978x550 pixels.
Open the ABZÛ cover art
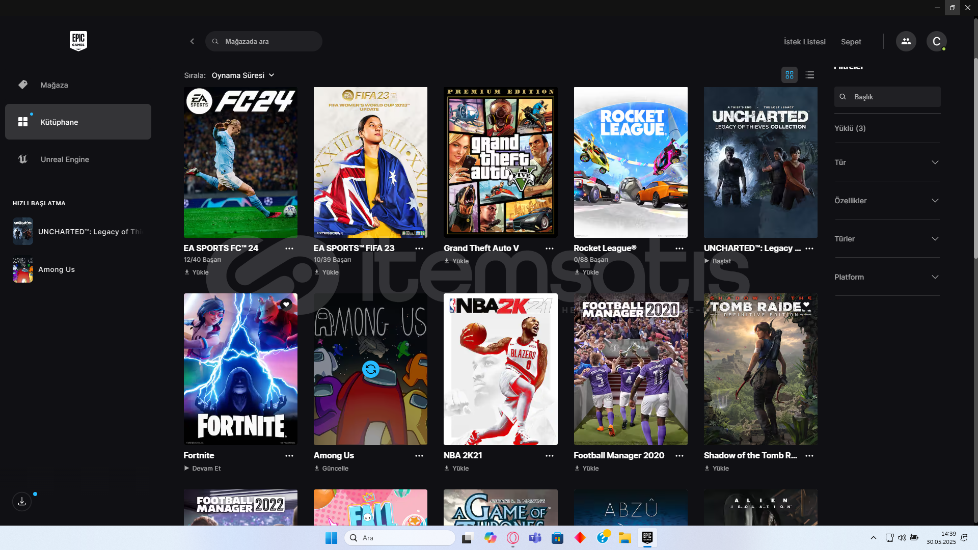[x=631, y=508]
